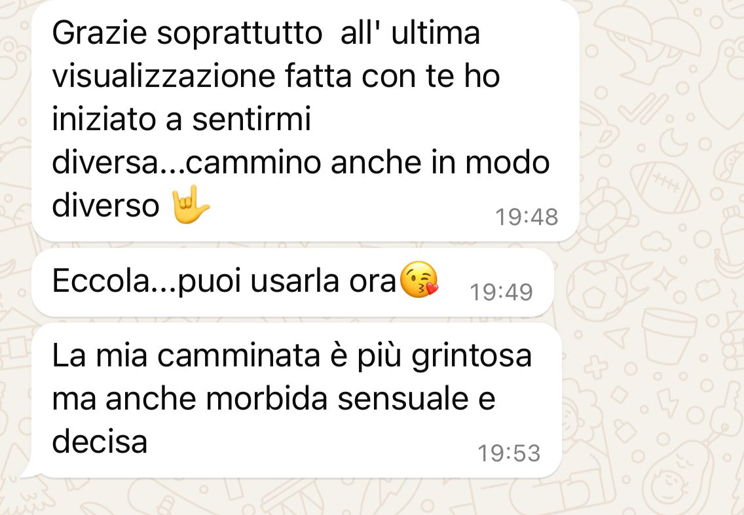Image resolution: width=744 pixels, height=515 pixels.
Task: Click the word 'diverso' beside hand emoji
Action: tap(105, 205)
